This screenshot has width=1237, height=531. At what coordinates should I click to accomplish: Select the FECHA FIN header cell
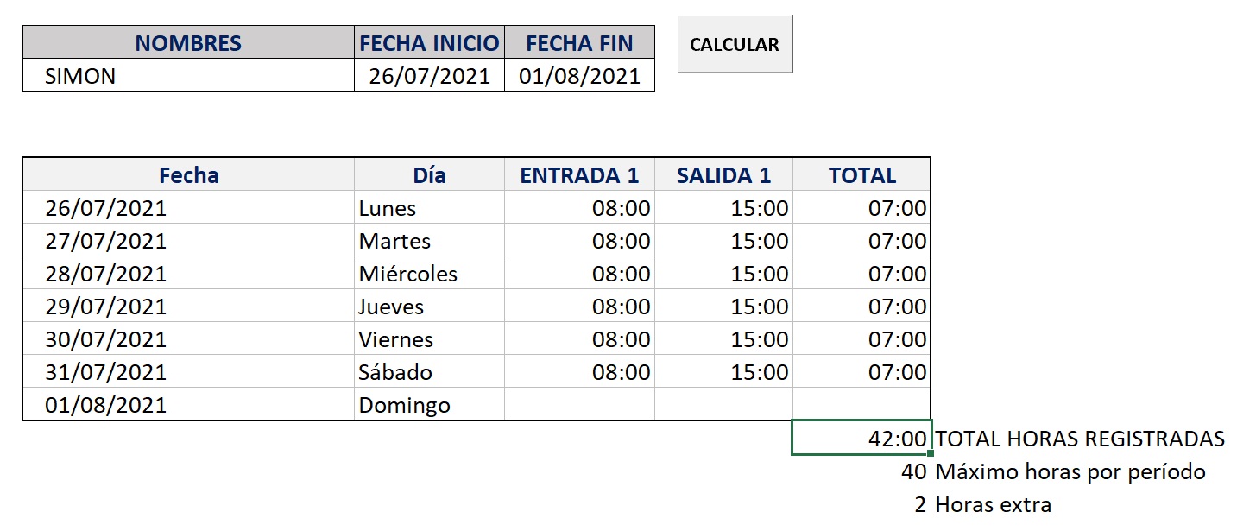point(579,43)
